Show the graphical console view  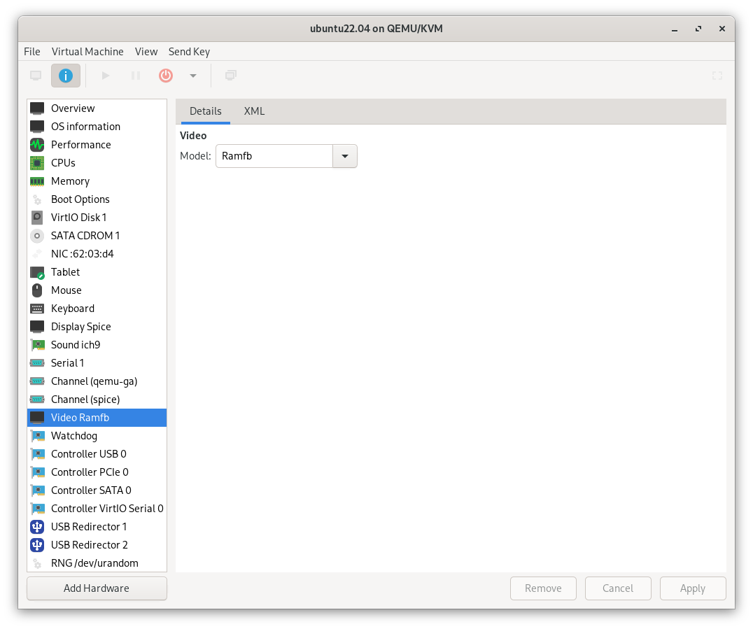pos(36,76)
